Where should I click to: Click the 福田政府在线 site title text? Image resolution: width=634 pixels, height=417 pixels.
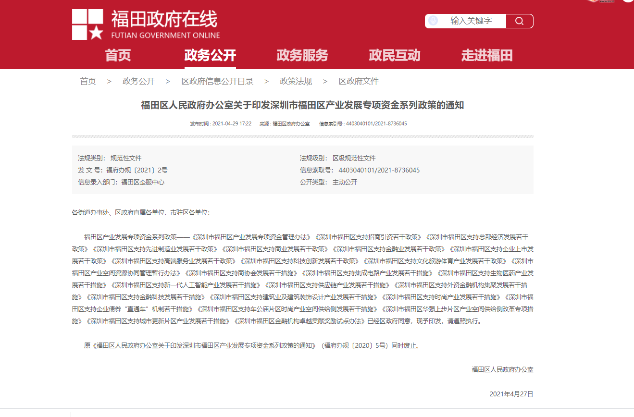point(164,20)
